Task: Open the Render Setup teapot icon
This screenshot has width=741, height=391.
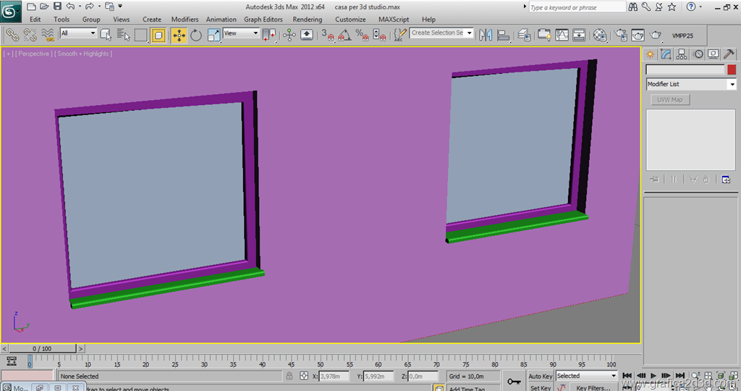Action: 620,35
